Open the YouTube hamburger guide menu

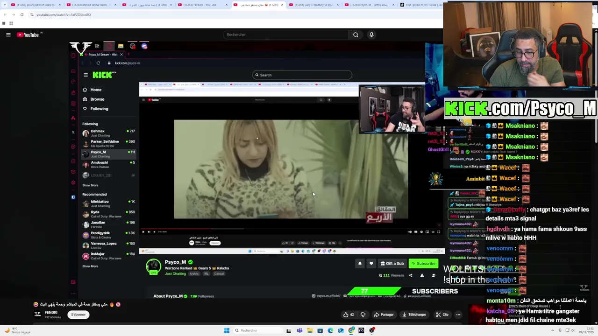click(x=8, y=35)
